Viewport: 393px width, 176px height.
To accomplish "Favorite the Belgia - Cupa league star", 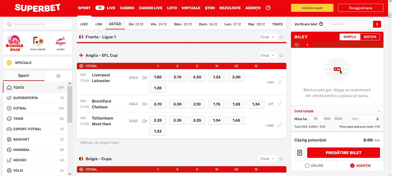I will click(x=281, y=159).
